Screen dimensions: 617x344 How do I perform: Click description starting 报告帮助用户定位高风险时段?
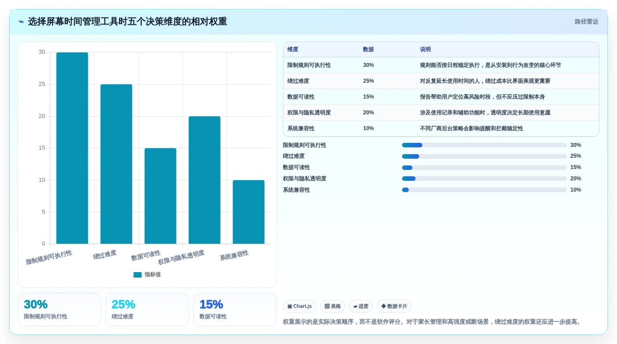[x=482, y=97]
